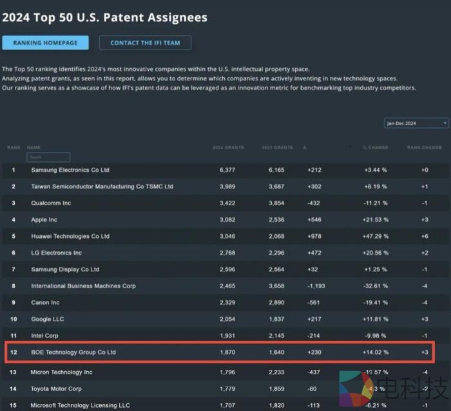Sort by delta symbol column header

coord(305,148)
